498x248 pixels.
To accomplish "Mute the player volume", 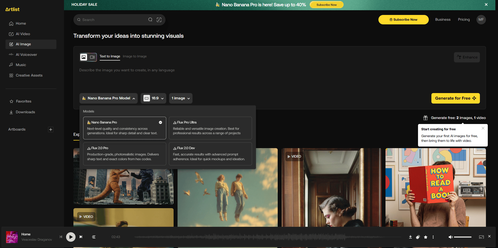I will pos(450,237).
